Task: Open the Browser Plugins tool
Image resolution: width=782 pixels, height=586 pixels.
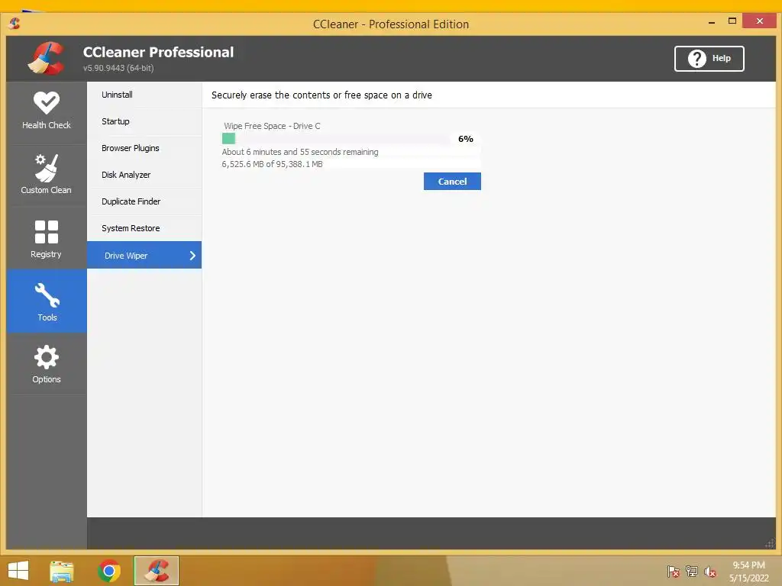Action: coord(144,148)
